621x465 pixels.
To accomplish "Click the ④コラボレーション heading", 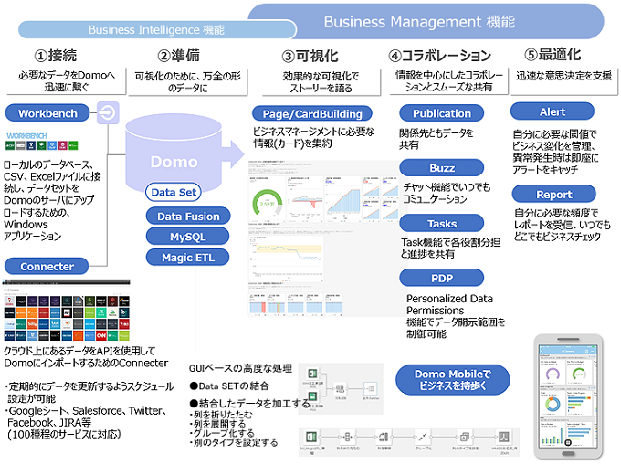I will click(440, 56).
